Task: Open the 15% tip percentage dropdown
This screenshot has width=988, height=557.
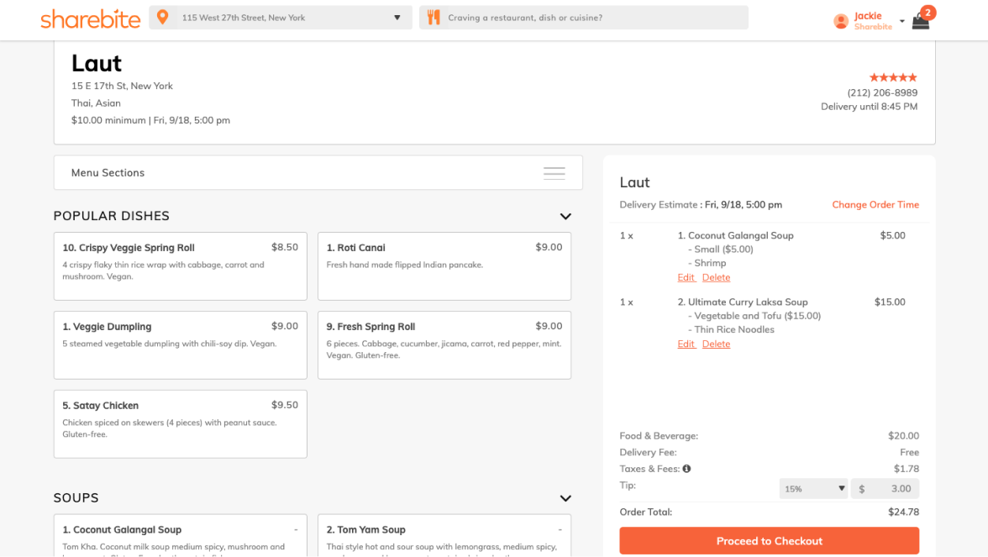Action: point(813,489)
